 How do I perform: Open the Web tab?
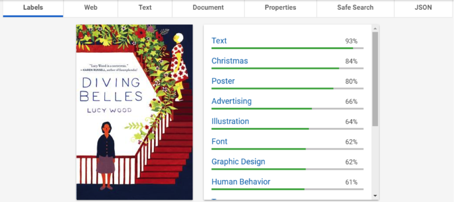91,8
